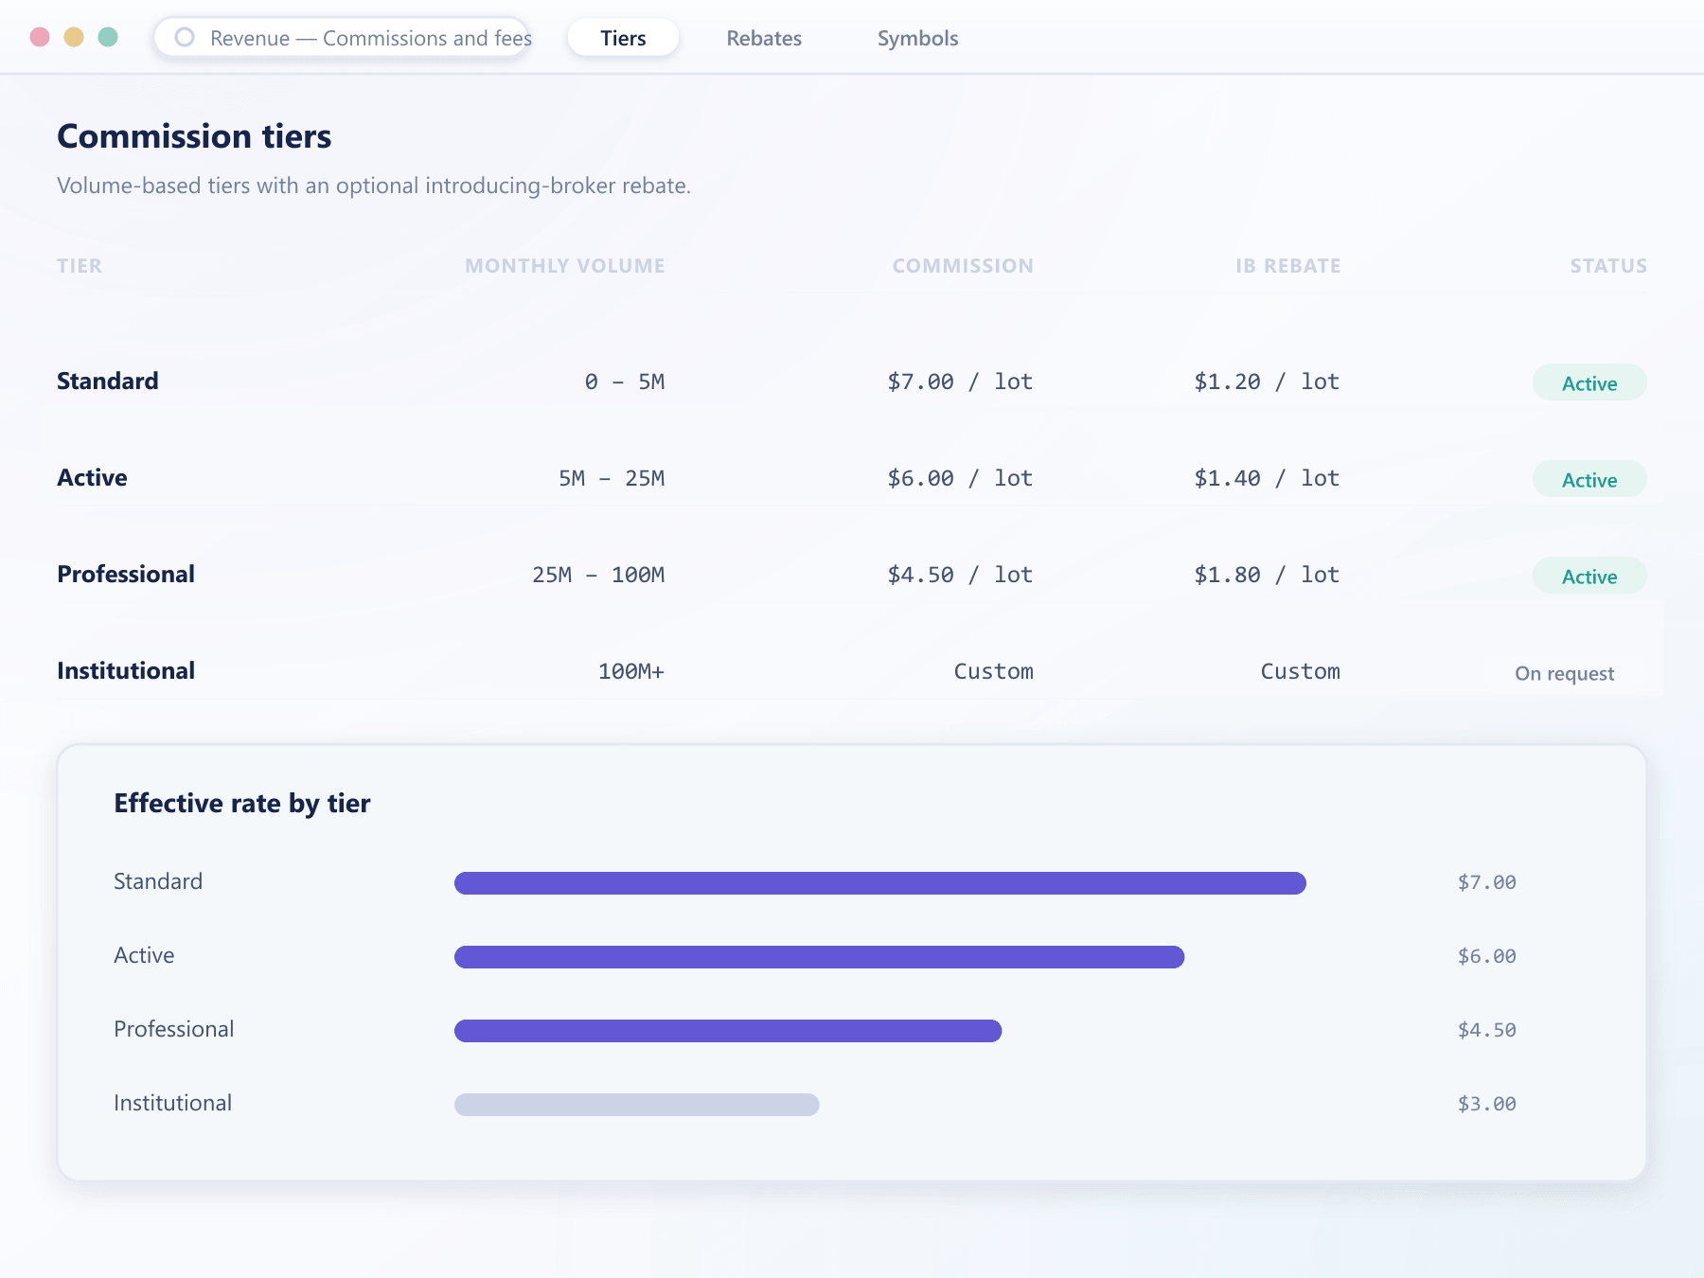
Task: Click the $1.20 / lot rebate cell
Action: point(1267,382)
